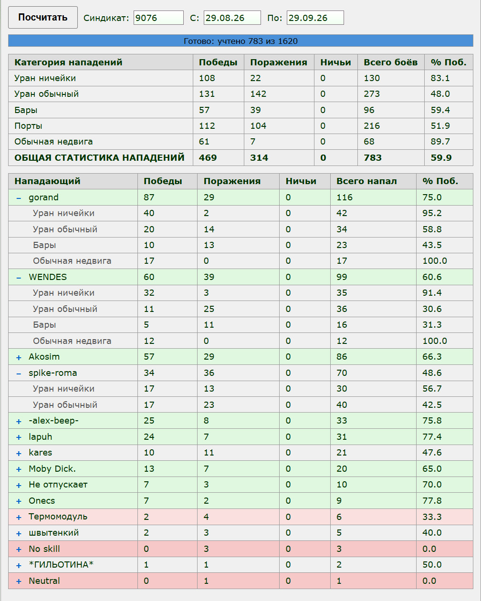This screenshot has height=601, width=481.
Task: Expand the Neutral row
Action: click(x=19, y=581)
